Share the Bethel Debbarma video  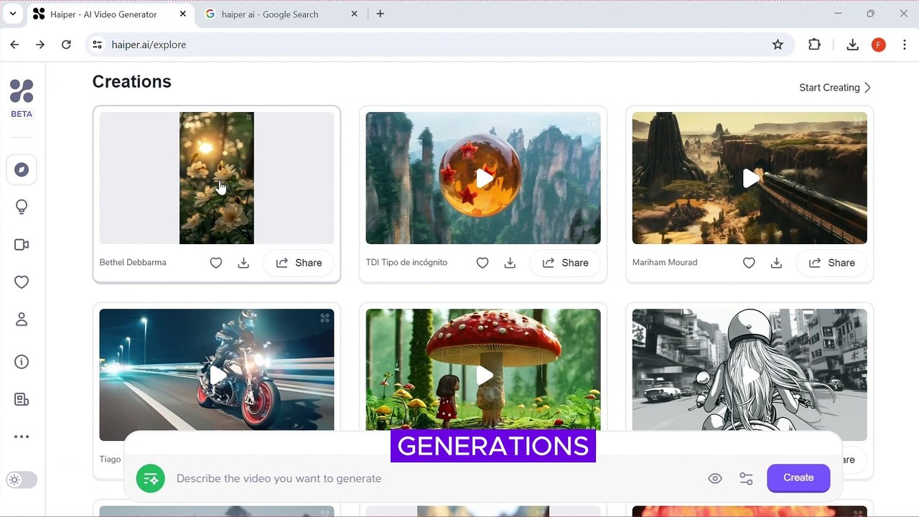299,263
